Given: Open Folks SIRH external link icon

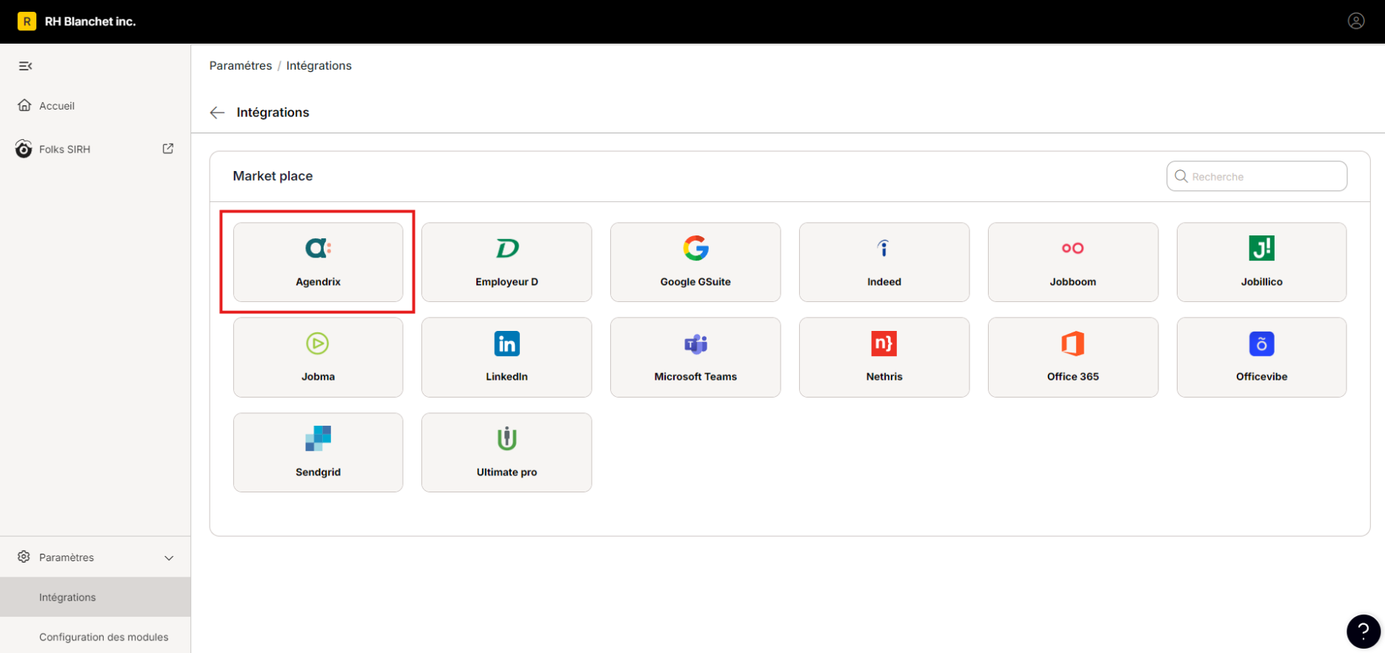Looking at the screenshot, I should click(x=168, y=149).
